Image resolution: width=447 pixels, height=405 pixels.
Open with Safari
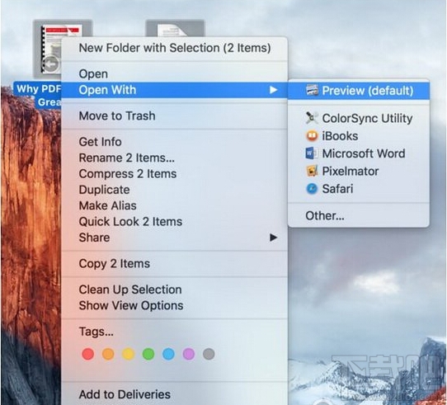pos(359,189)
